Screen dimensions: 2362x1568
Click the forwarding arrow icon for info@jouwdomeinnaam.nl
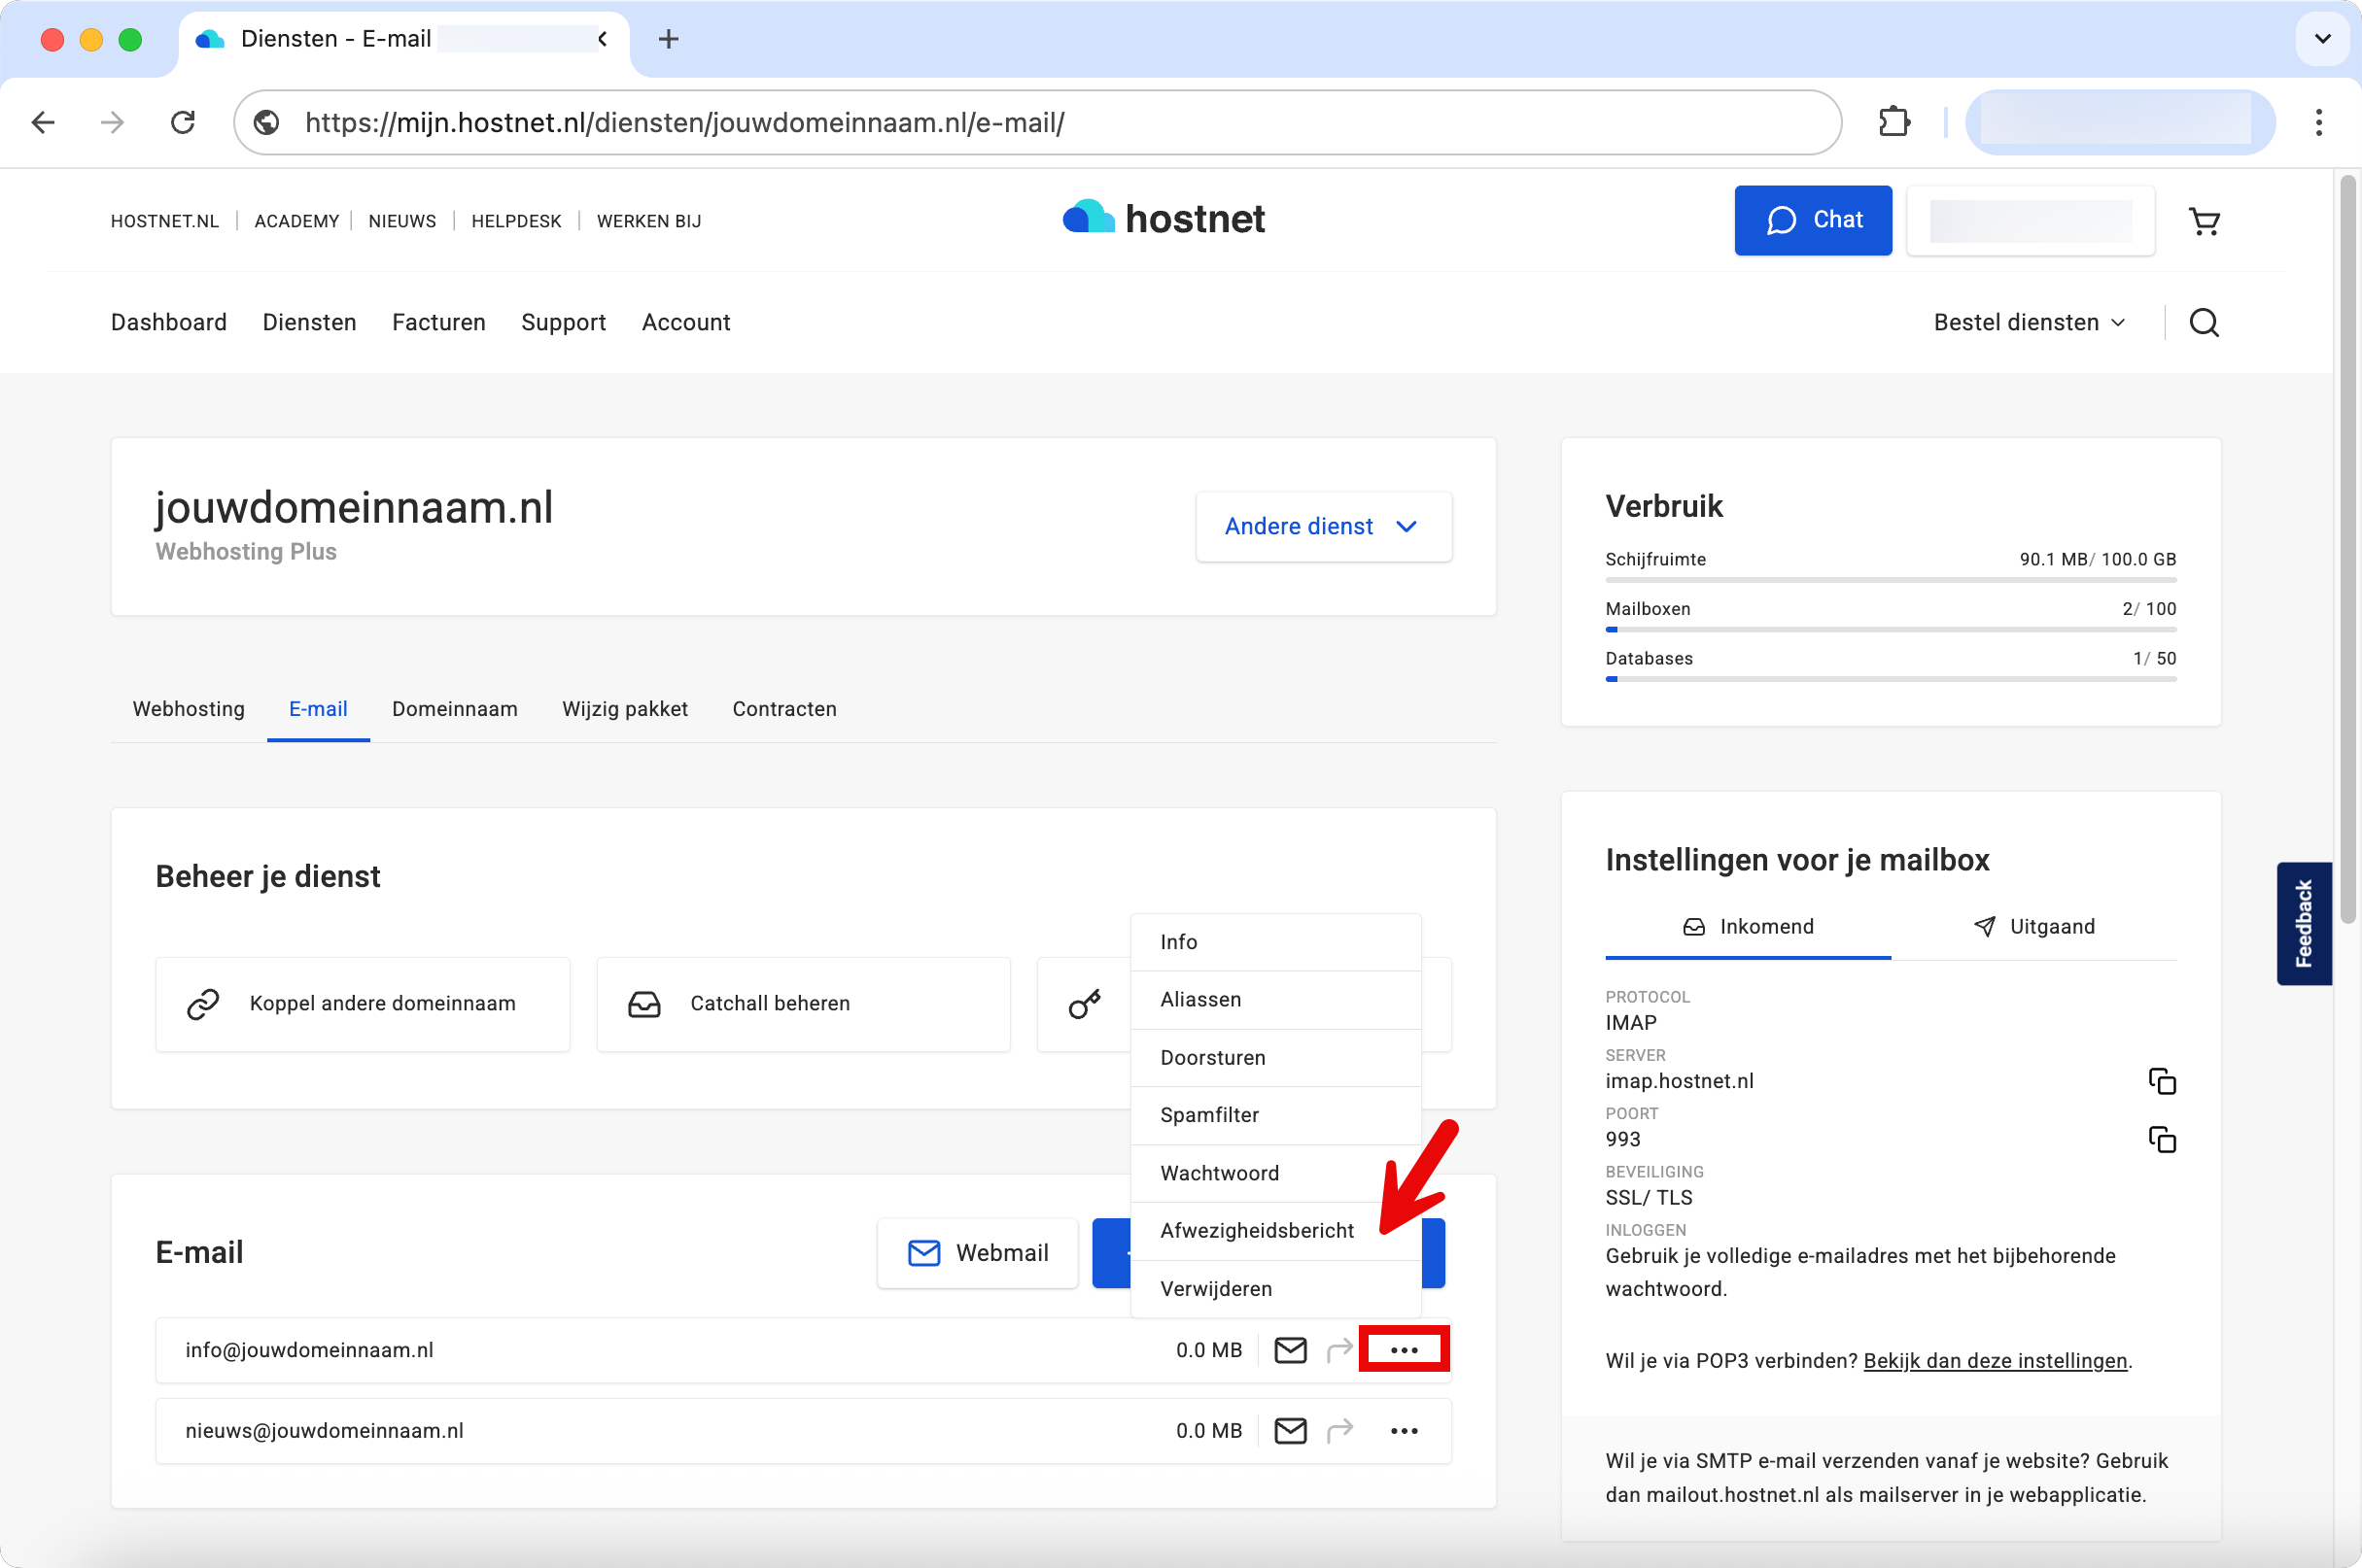point(1339,1349)
